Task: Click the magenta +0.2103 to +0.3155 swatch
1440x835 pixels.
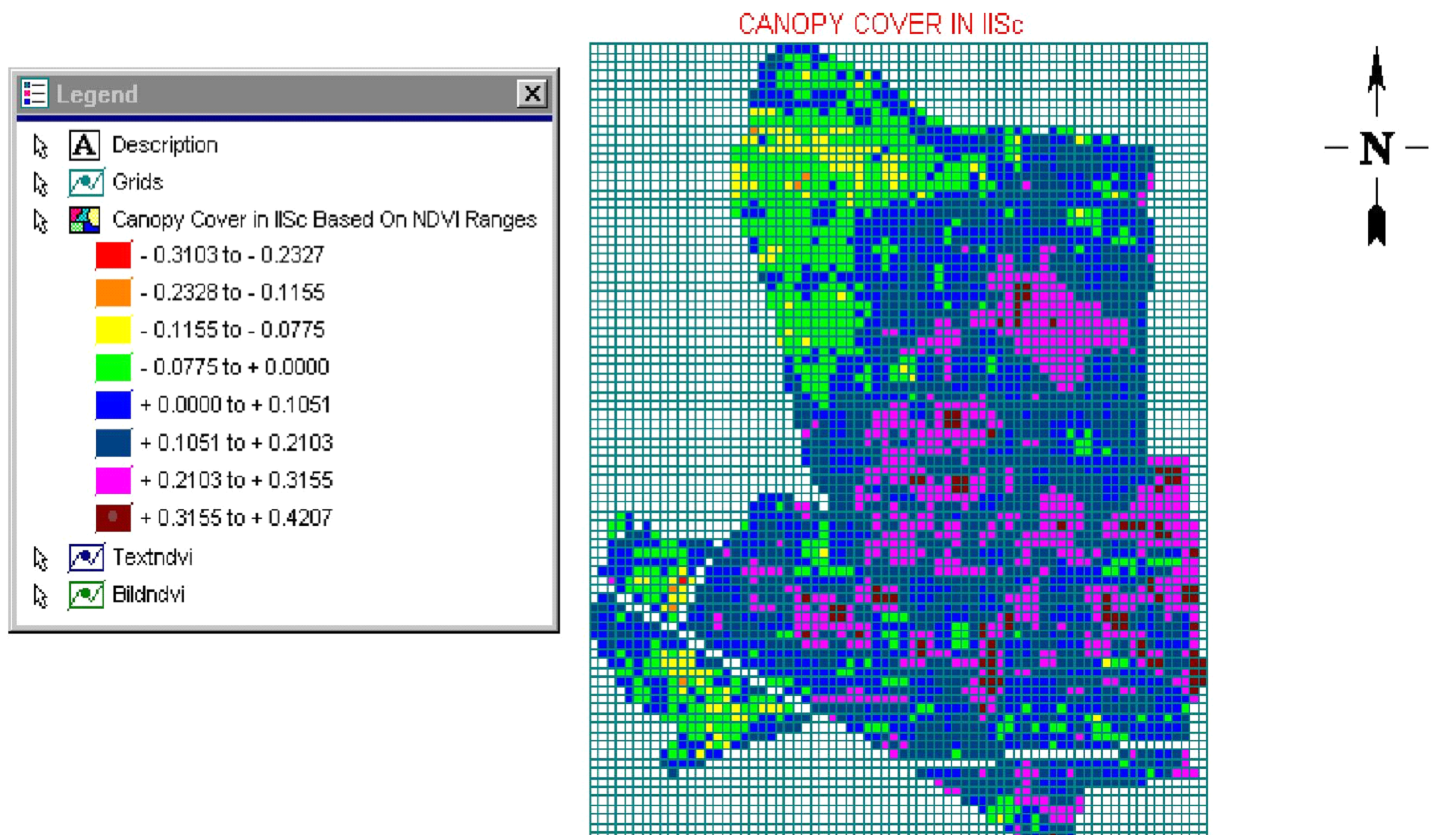Action: click(113, 480)
